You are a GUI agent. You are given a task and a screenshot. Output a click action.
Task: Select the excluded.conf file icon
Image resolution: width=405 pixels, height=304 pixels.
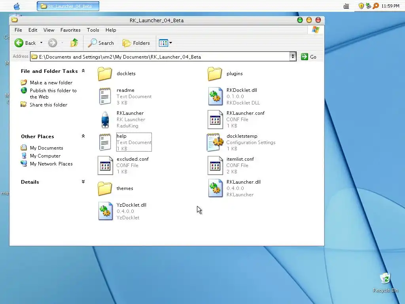[x=105, y=165]
